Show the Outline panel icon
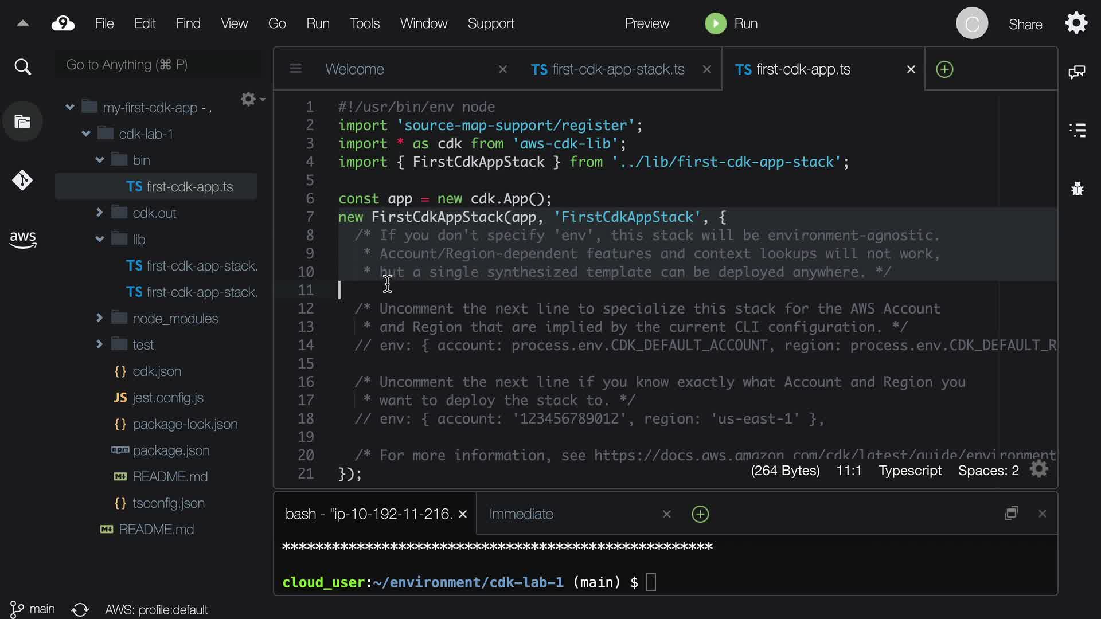 point(1077,130)
